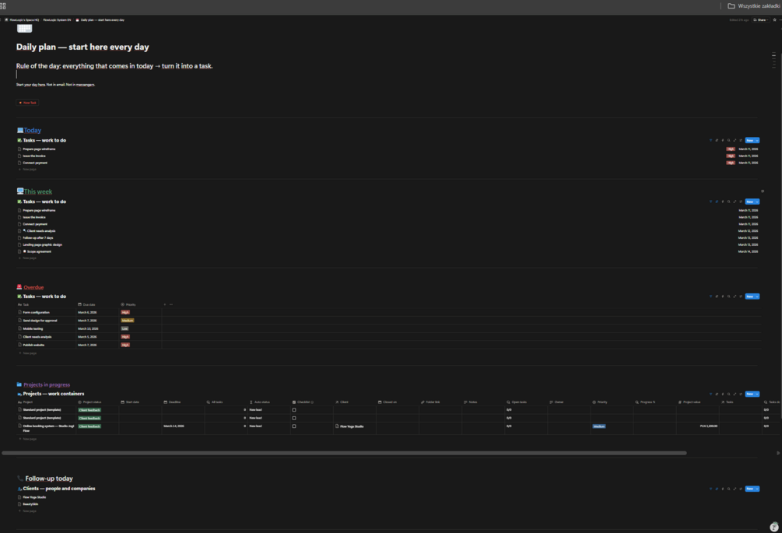Click the red New Task button
The width and height of the screenshot is (782, 533).
[x=27, y=103]
